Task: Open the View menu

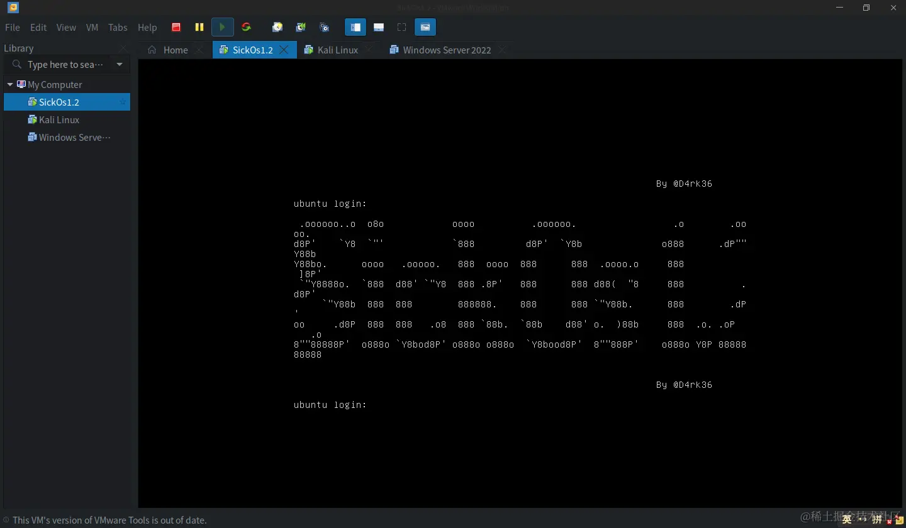Action: click(x=66, y=28)
